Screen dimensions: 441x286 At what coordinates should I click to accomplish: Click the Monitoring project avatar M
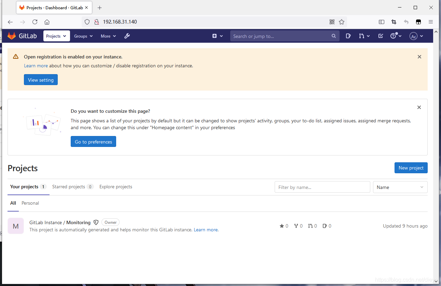point(16,226)
